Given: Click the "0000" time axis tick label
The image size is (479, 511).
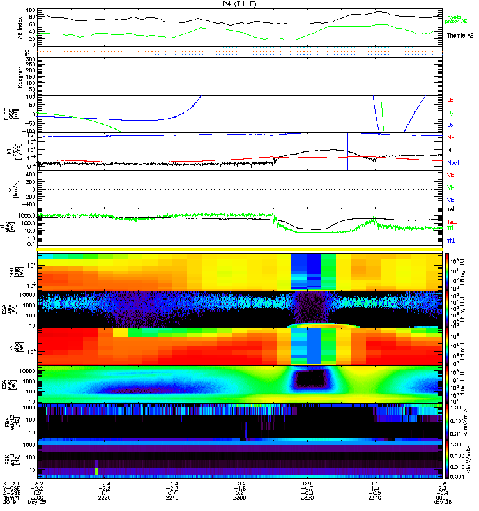Looking at the screenshot, I should pyautogui.click(x=442, y=498).
